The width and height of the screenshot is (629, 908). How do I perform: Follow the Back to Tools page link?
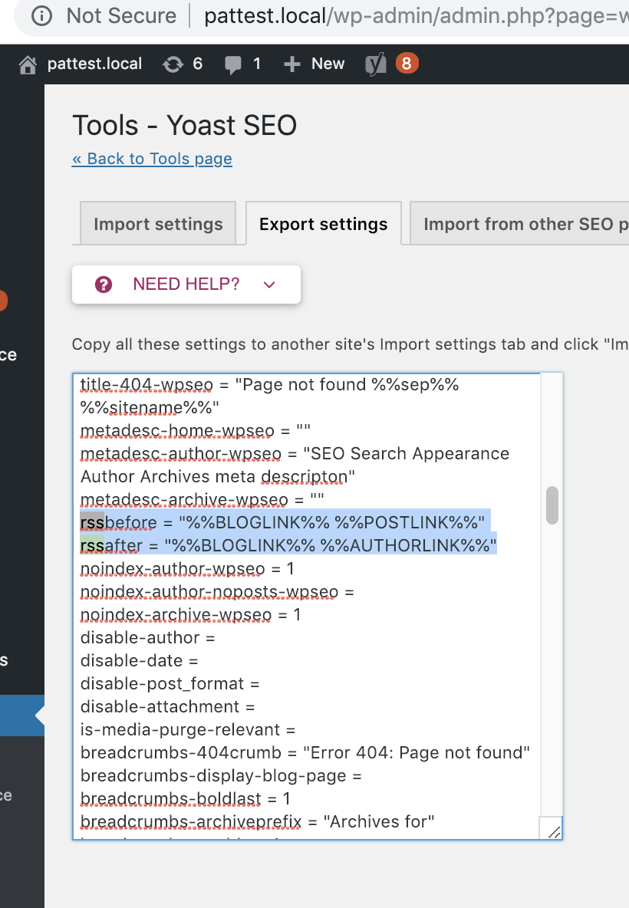152,159
